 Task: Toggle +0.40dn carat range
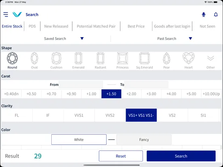click(11, 94)
